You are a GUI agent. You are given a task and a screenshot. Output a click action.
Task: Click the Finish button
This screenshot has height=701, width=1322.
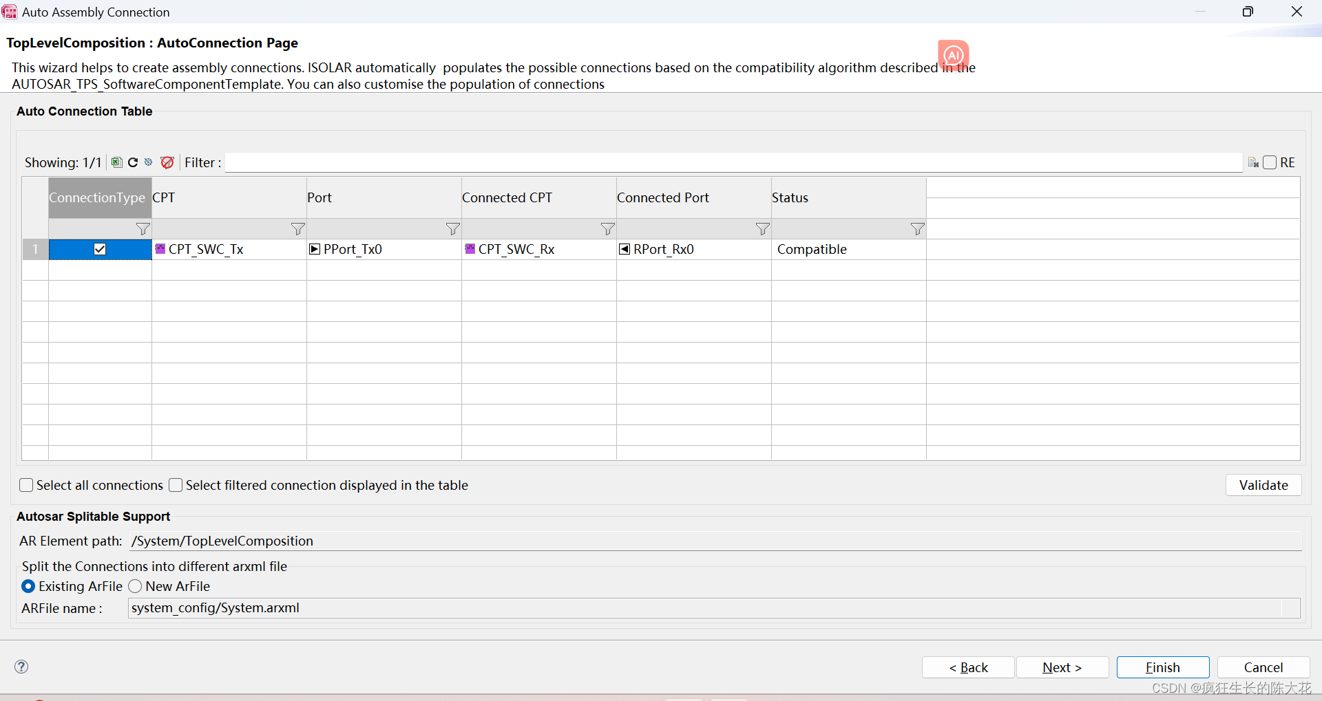(x=1162, y=667)
